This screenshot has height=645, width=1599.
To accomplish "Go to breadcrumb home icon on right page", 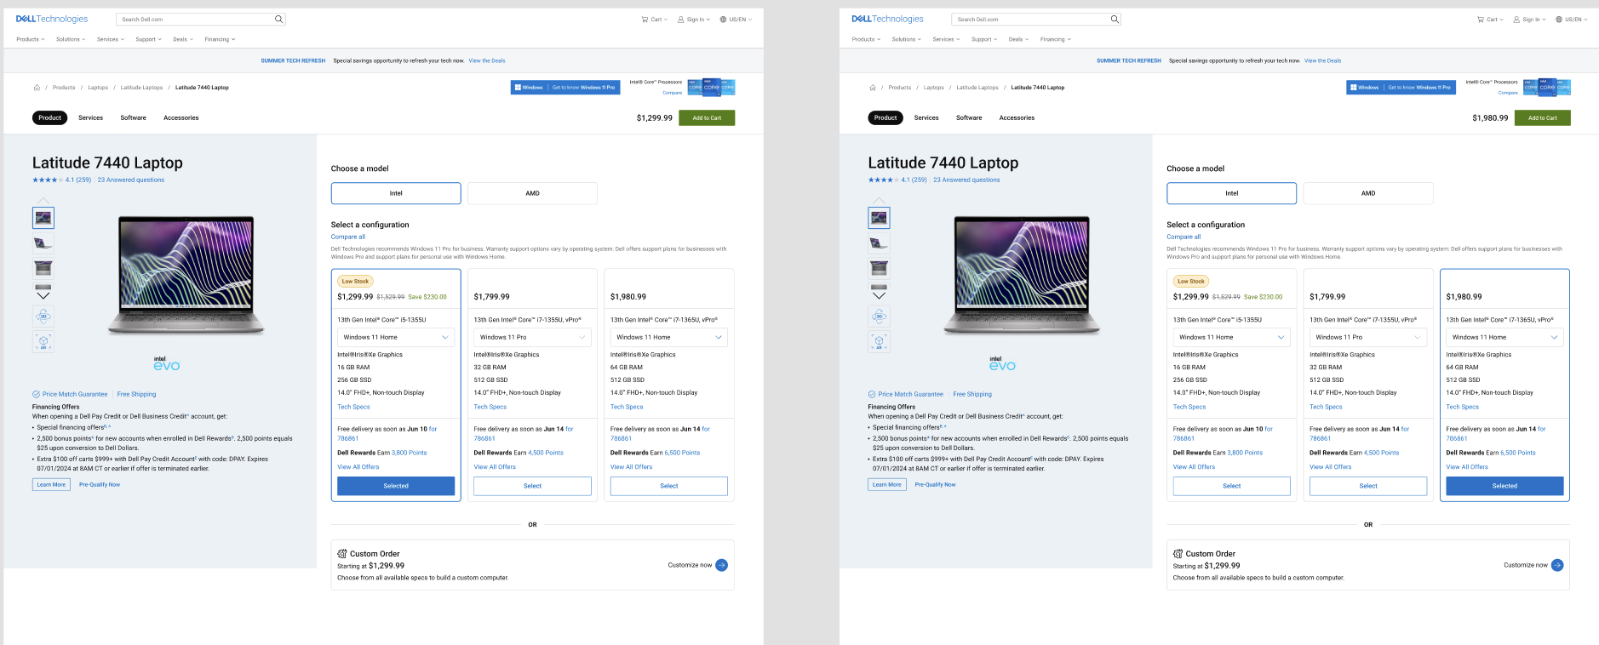I will [873, 88].
